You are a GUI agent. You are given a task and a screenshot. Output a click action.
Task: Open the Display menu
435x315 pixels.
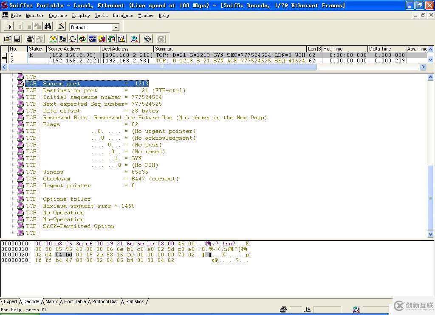click(81, 15)
